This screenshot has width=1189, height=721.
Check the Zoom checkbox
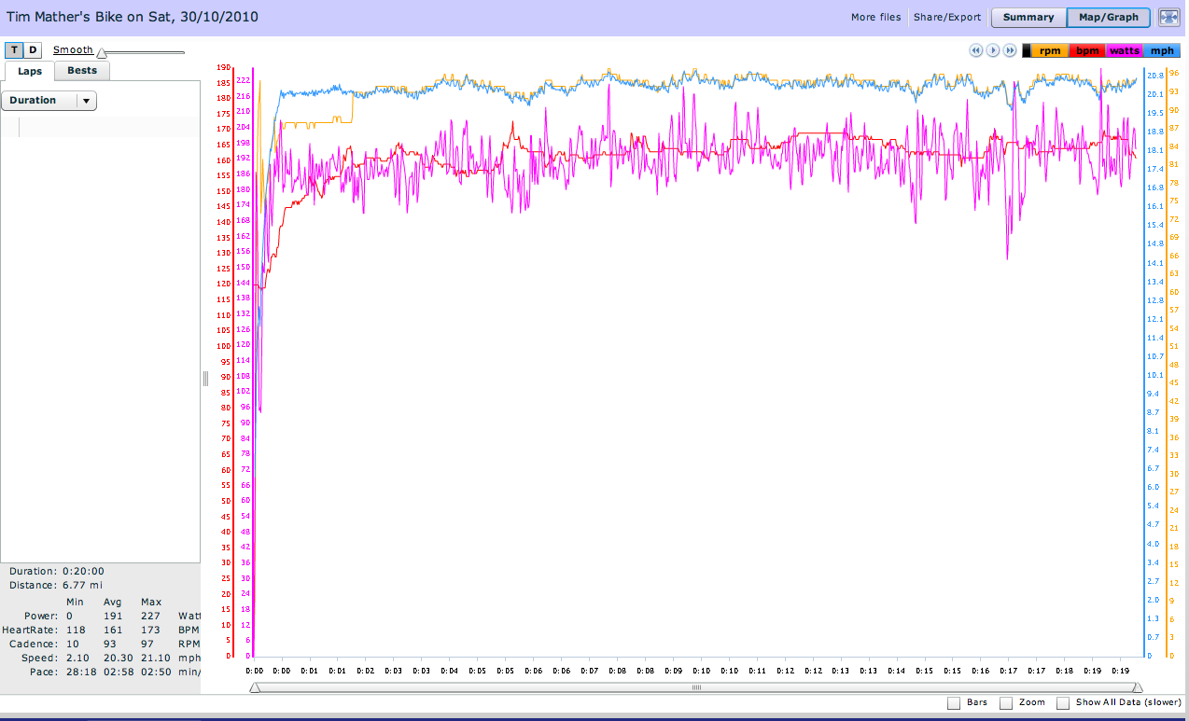(x=1006, y=702)
